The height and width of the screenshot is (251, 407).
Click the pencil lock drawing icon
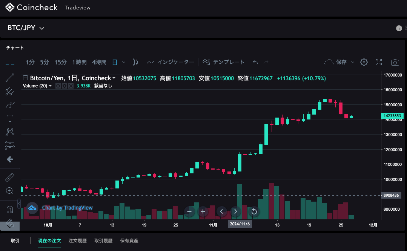point(10,223)
